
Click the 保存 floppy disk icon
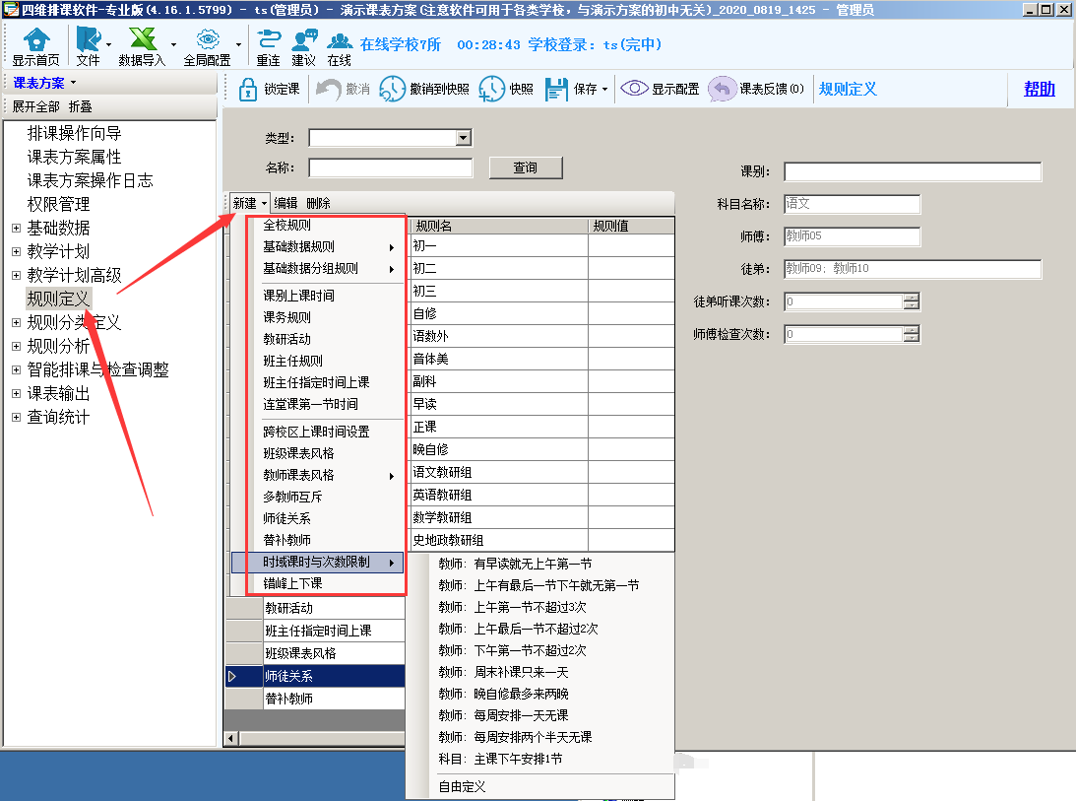(x=556, y=89)
